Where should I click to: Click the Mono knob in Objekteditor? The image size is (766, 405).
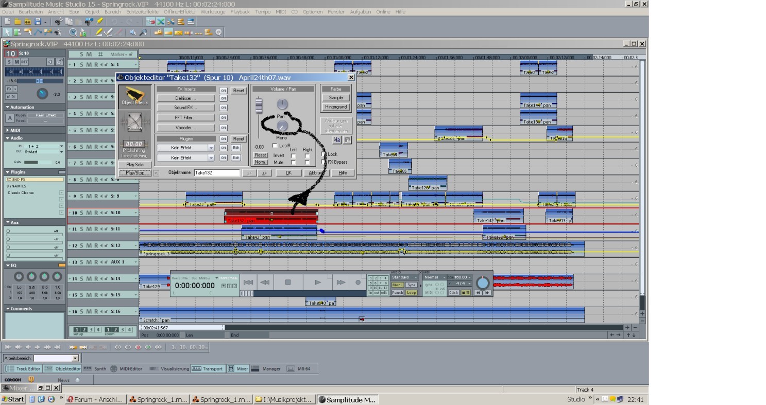(x=282, y=126)
